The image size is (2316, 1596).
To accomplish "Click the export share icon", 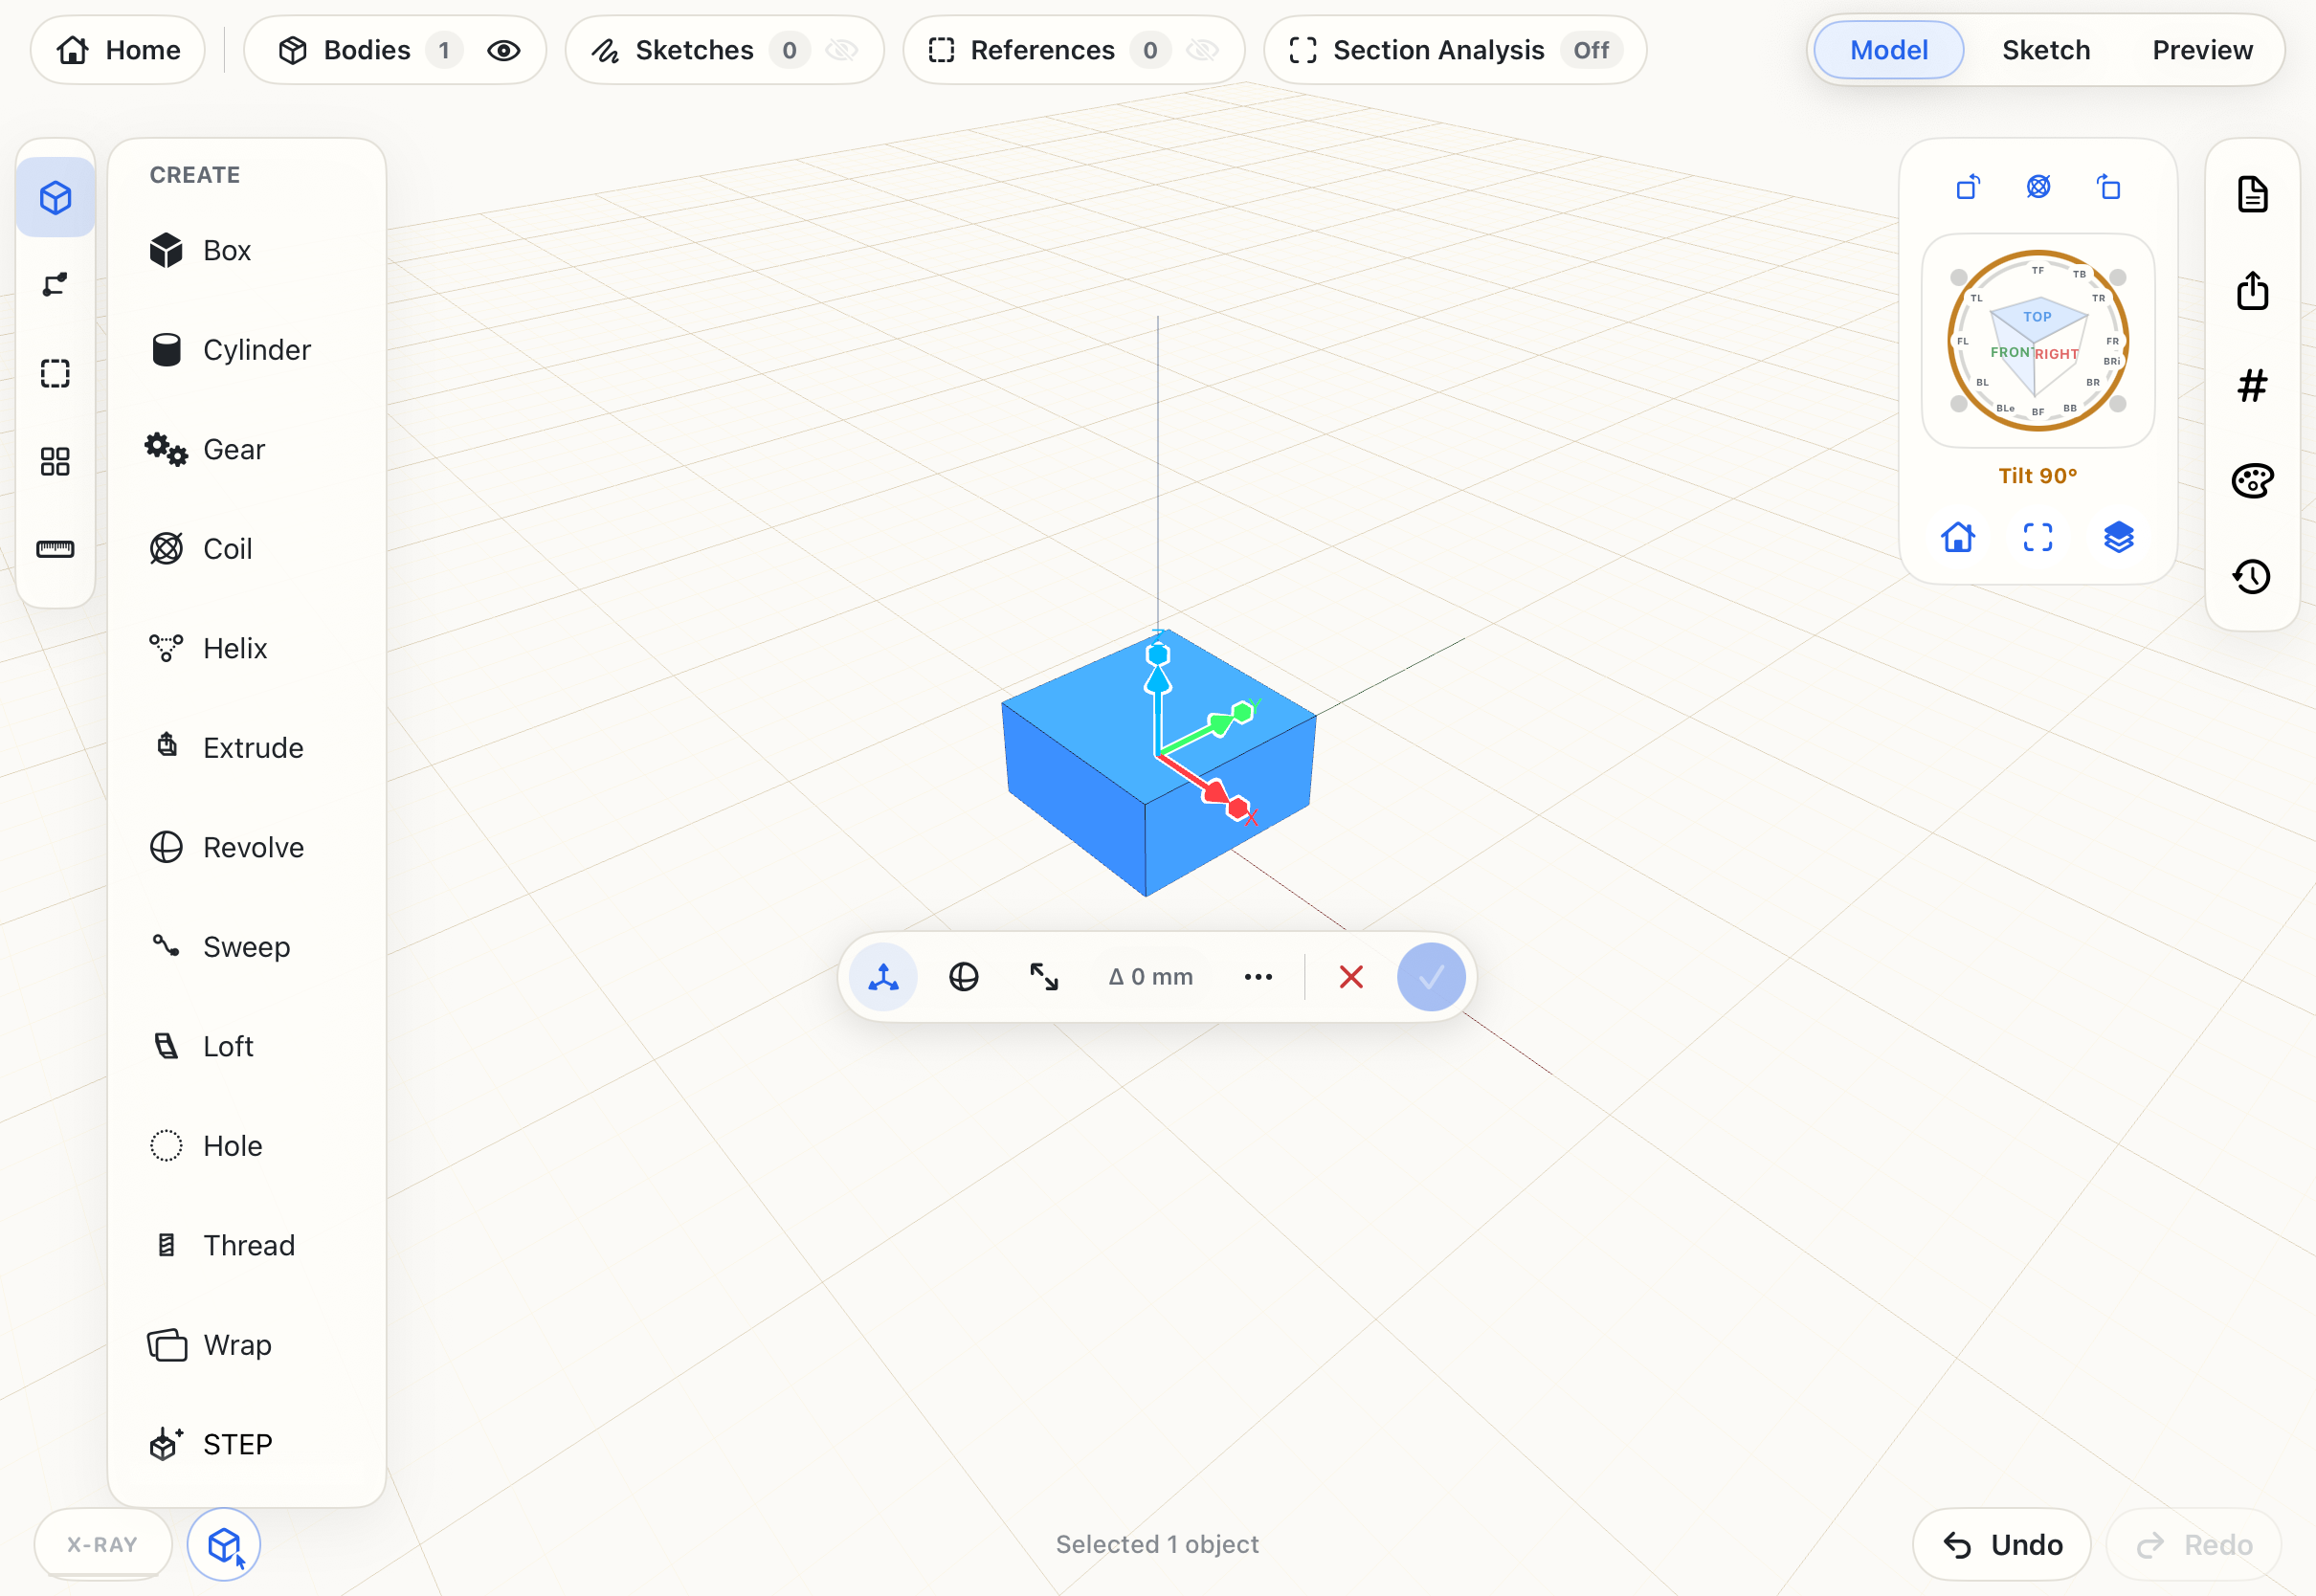I will pyautogui.click(x=2252, y=291).
